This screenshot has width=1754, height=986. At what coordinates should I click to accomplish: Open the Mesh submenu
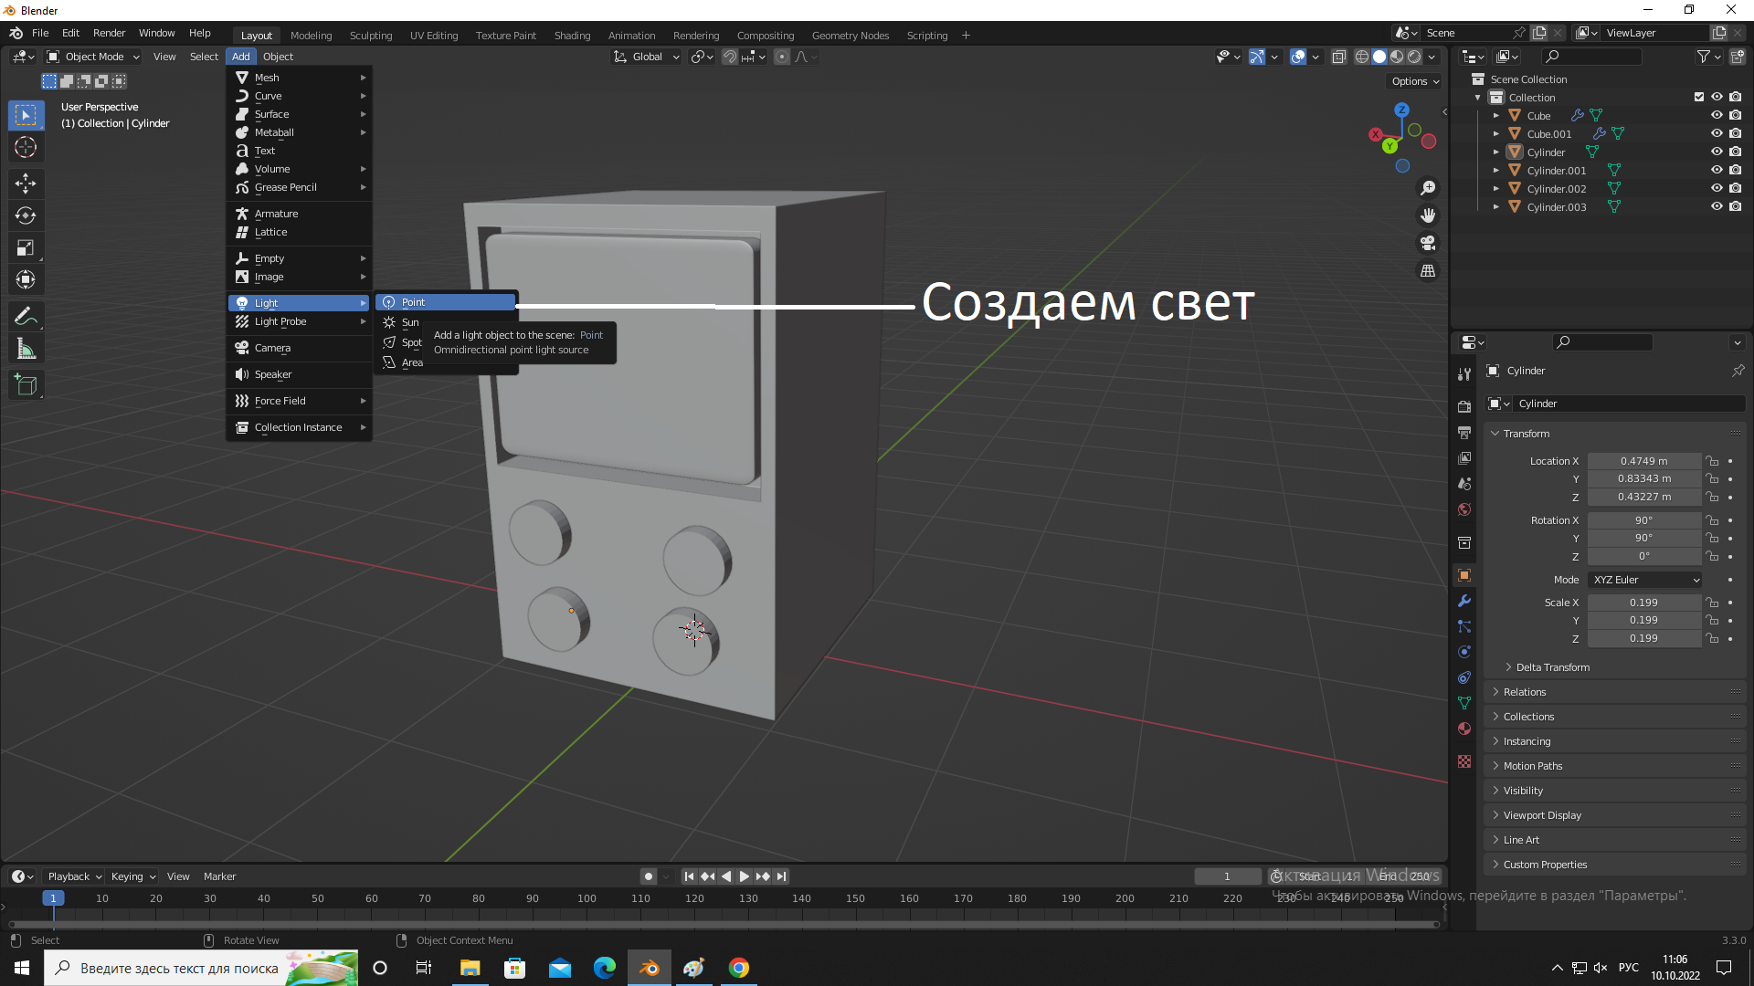pyautogui.click(x=300, y=78)
